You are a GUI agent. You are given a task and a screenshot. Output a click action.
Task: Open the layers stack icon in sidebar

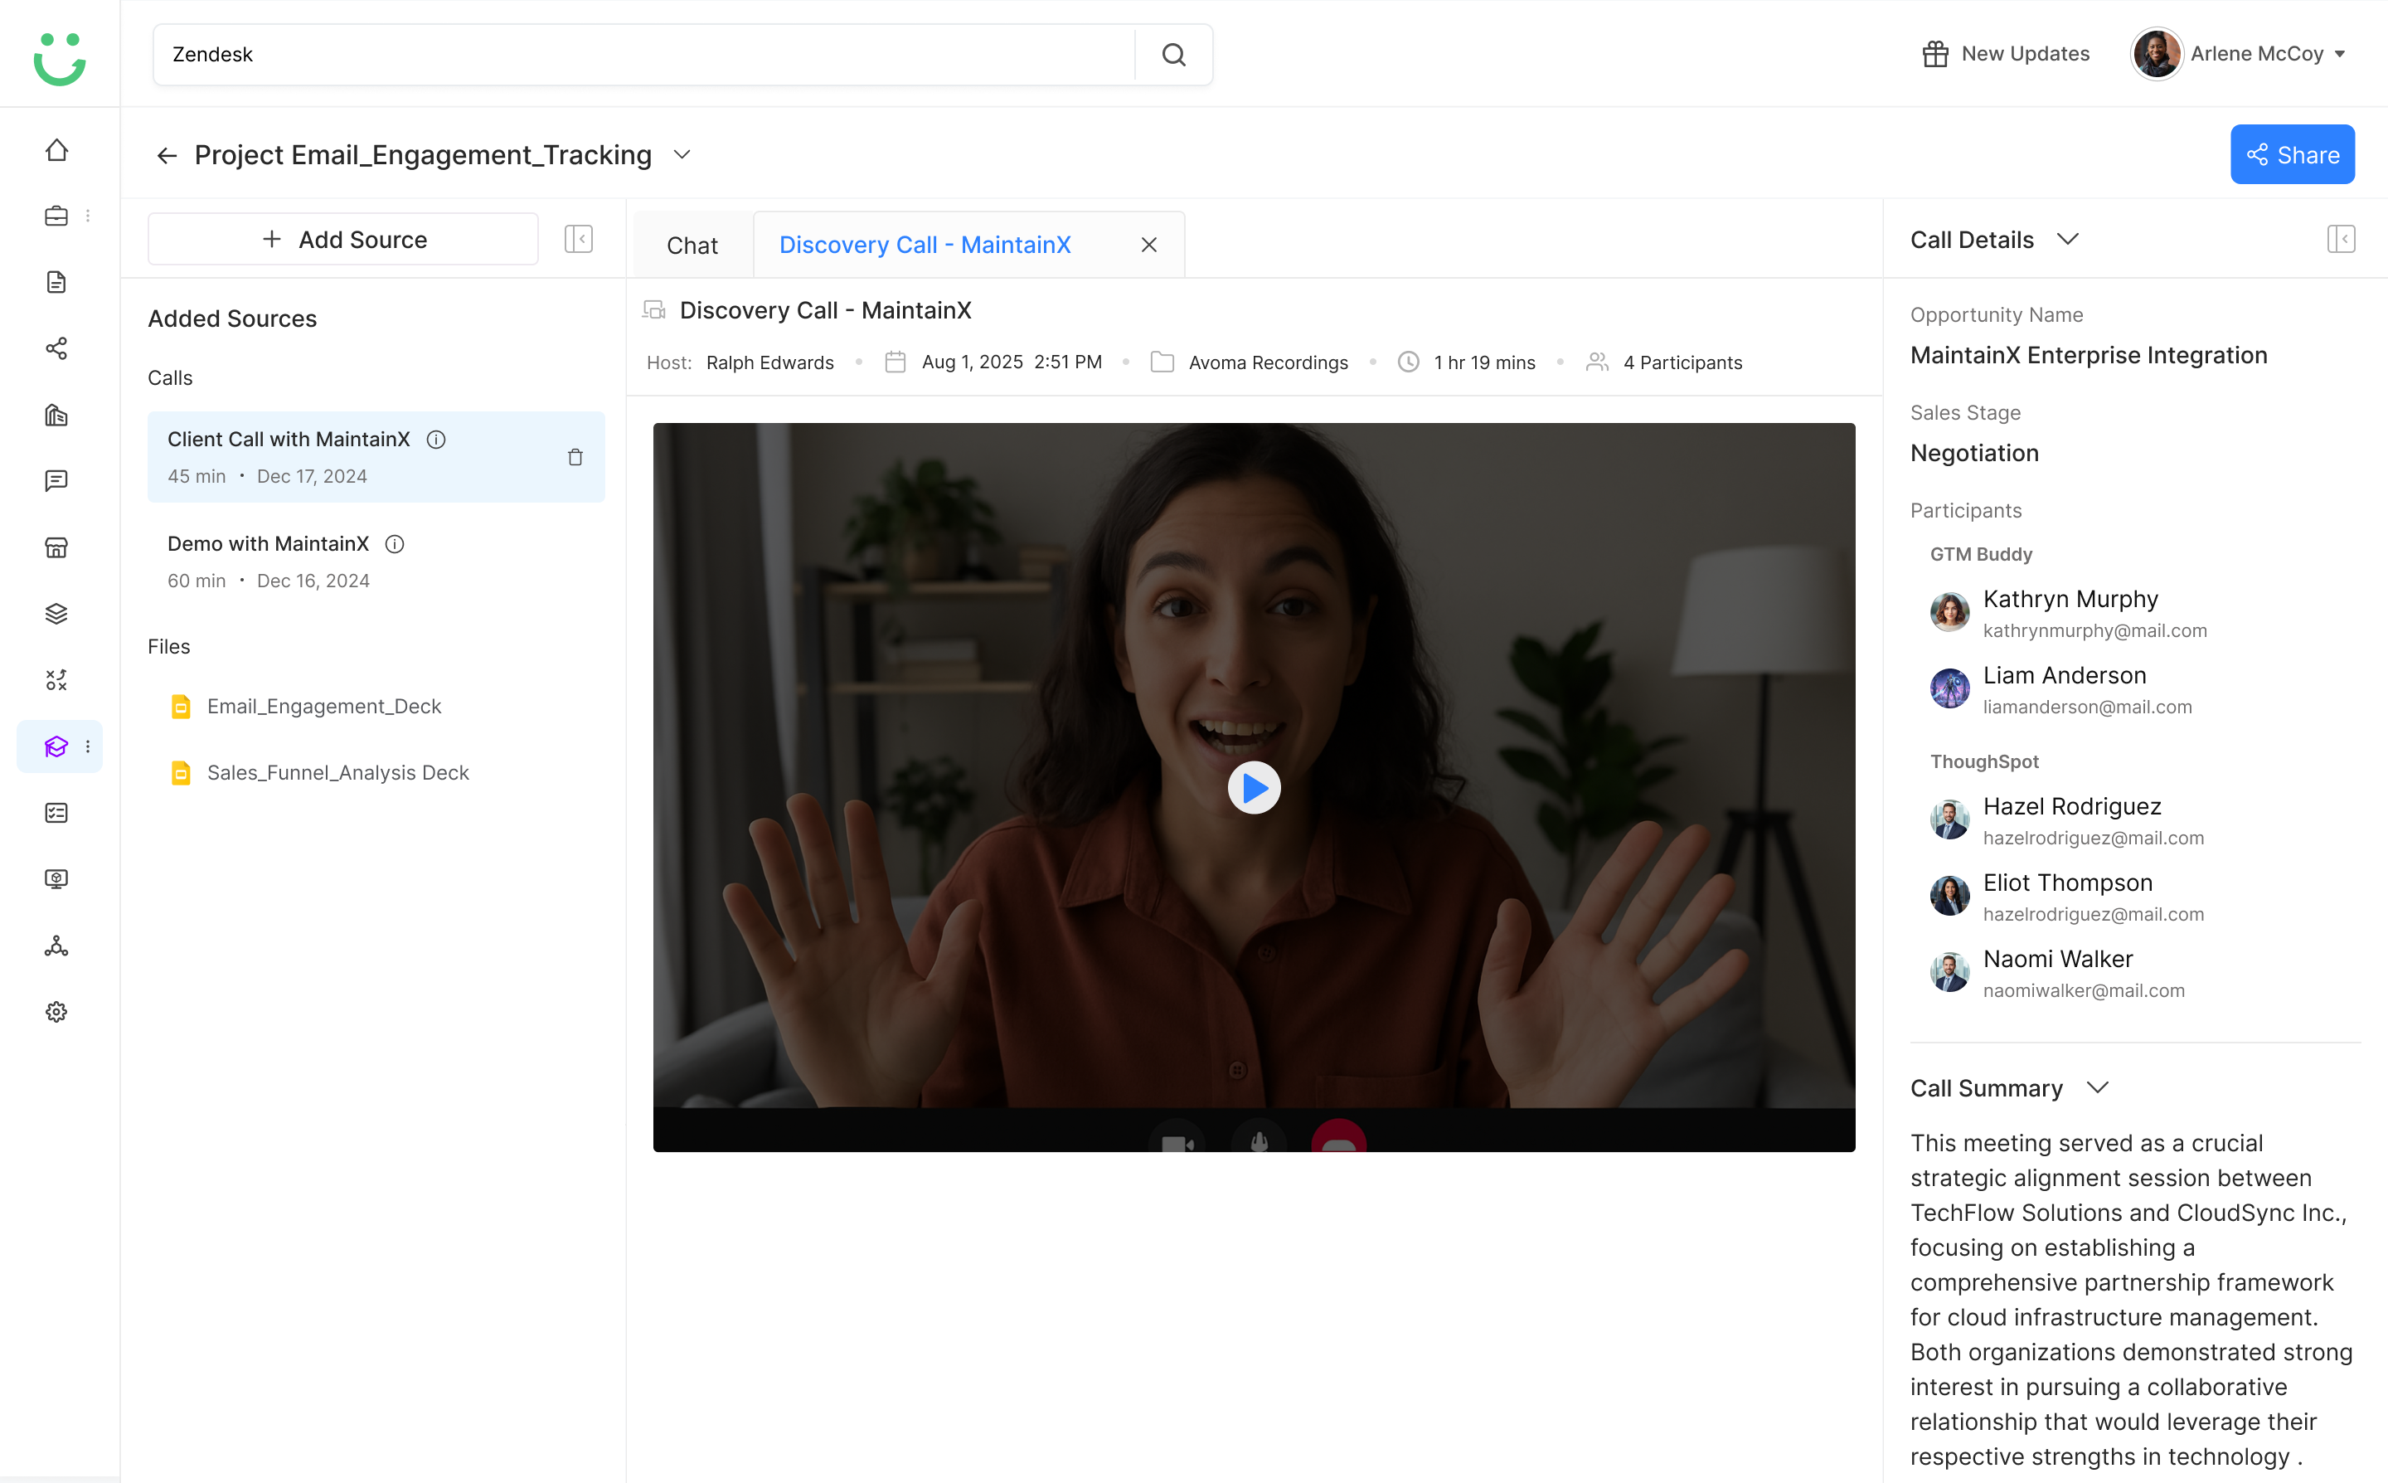pos(57,614)
